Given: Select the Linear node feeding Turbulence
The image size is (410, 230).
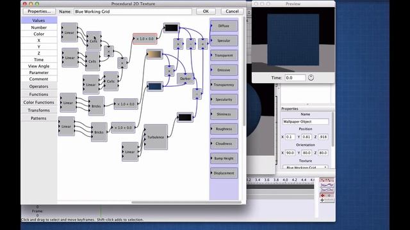Looking at the screenshot, I should [130, 152].
